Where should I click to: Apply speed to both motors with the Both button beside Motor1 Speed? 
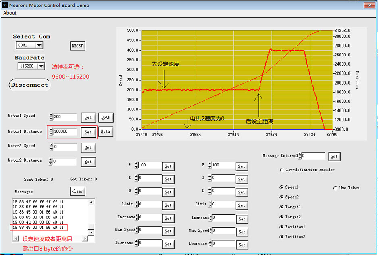(106, 118)
